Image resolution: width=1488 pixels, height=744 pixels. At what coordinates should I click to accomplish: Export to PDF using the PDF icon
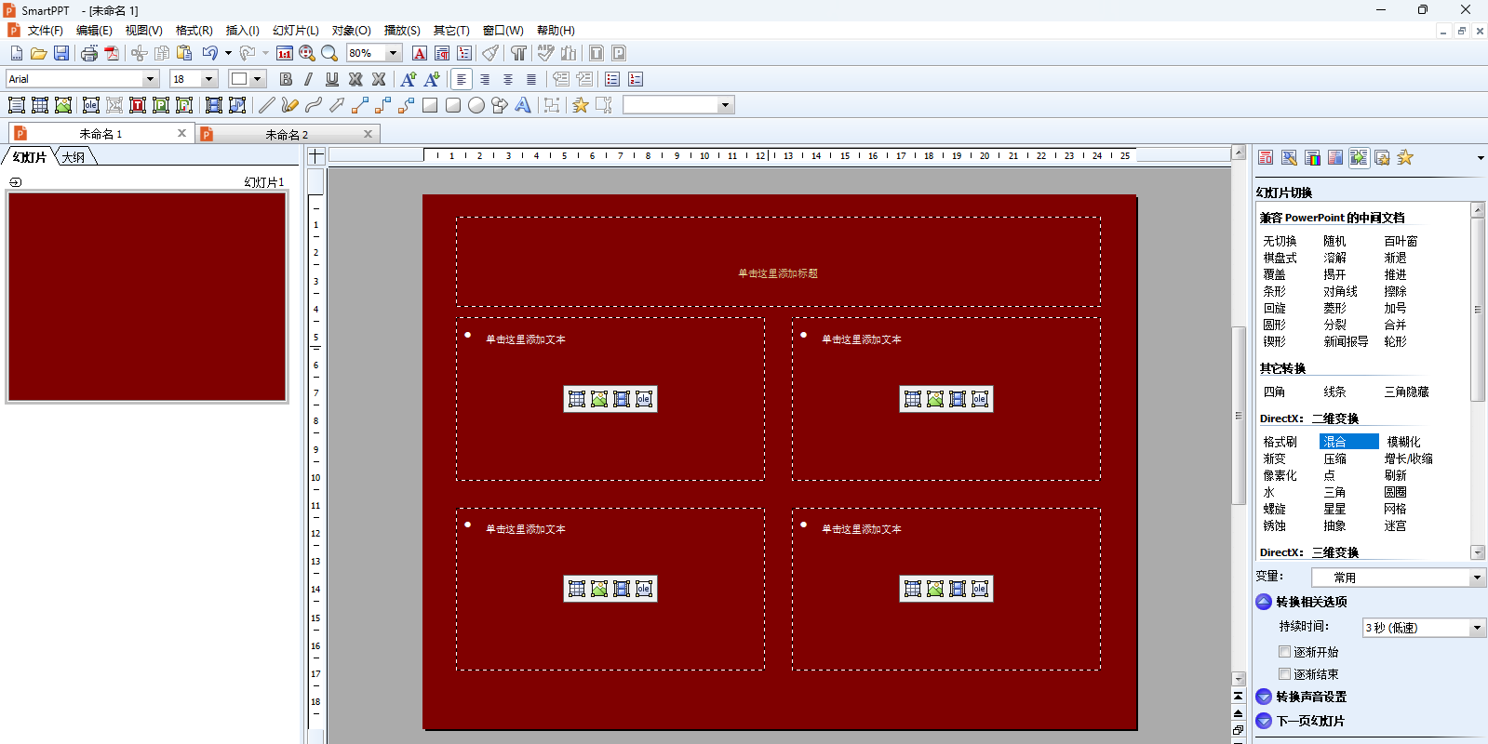tap(112, 53)
